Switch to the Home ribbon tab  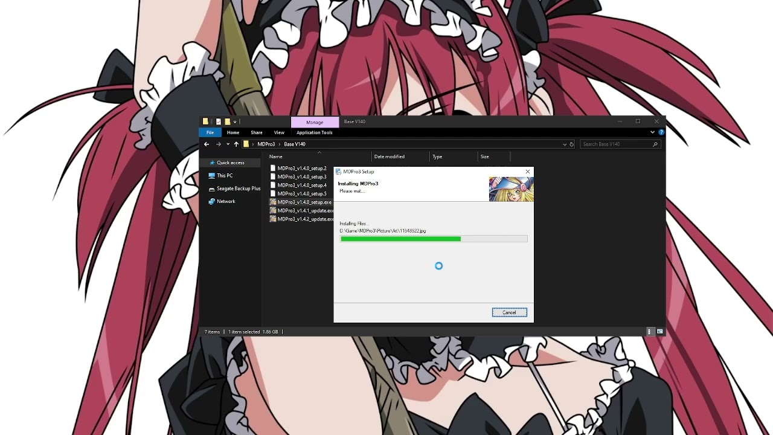pyautogui.click(x=233, y=132)
